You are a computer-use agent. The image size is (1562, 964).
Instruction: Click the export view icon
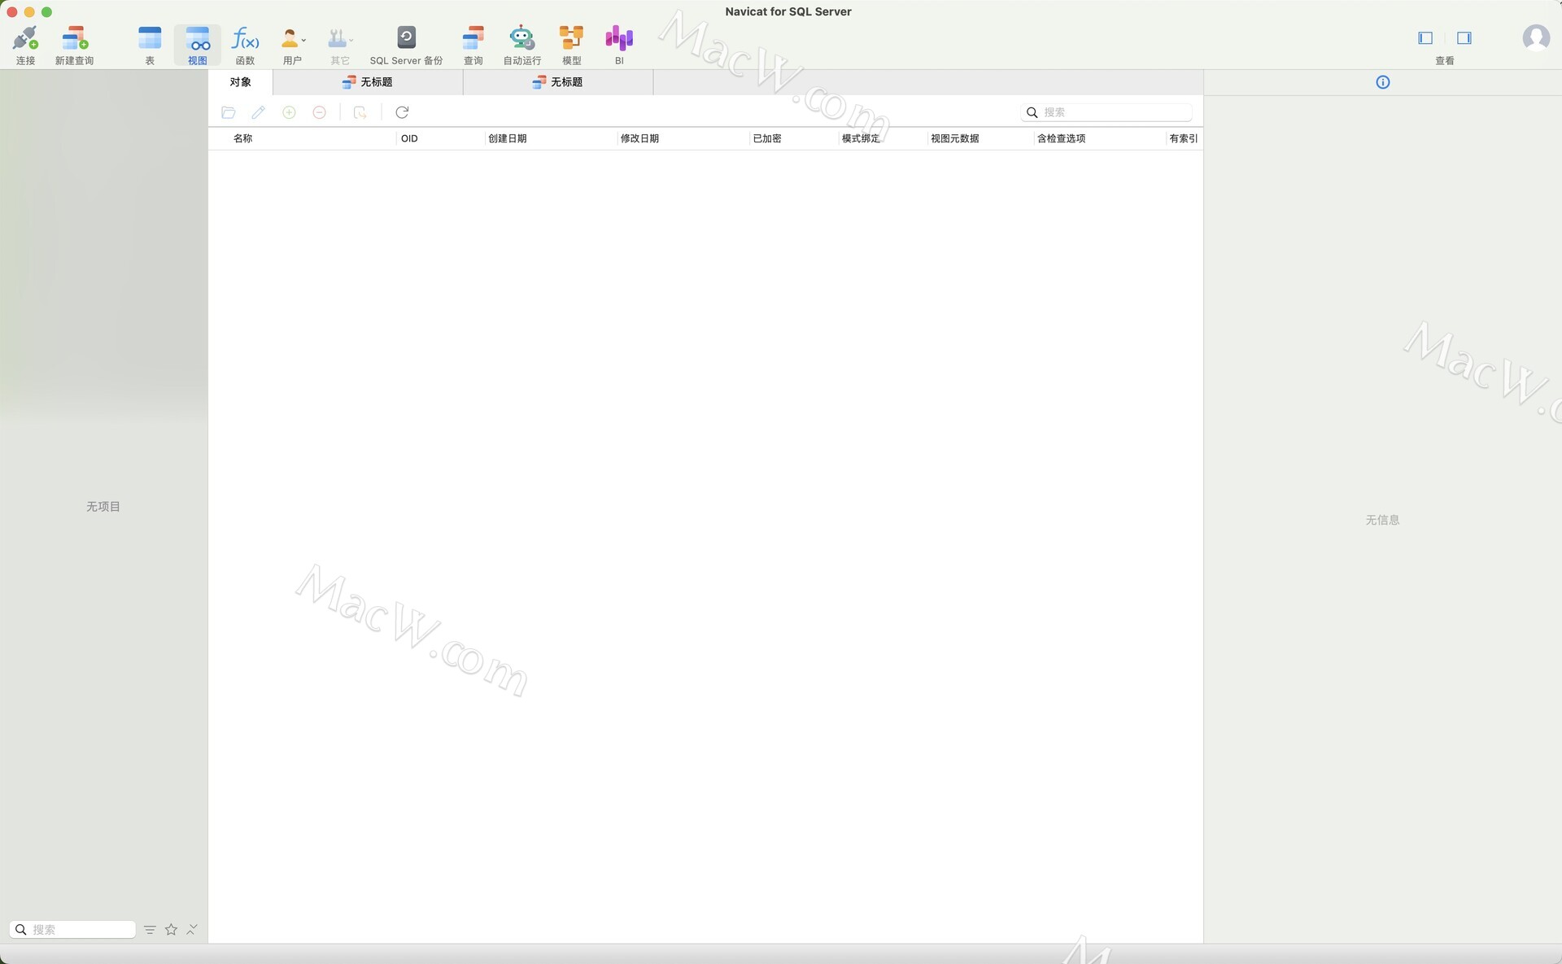pos(360,112)
